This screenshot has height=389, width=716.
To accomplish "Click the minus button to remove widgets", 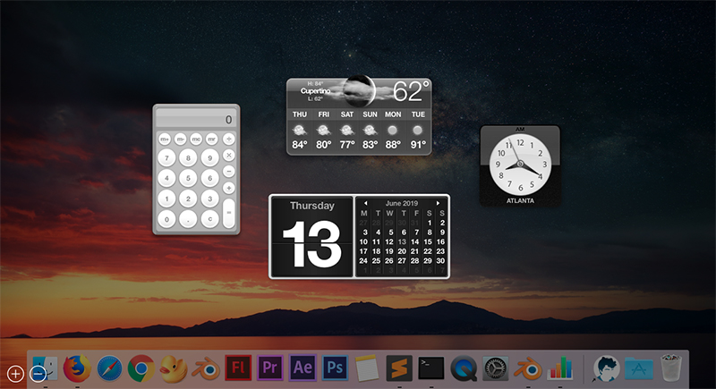I will [x=38, y=374].
